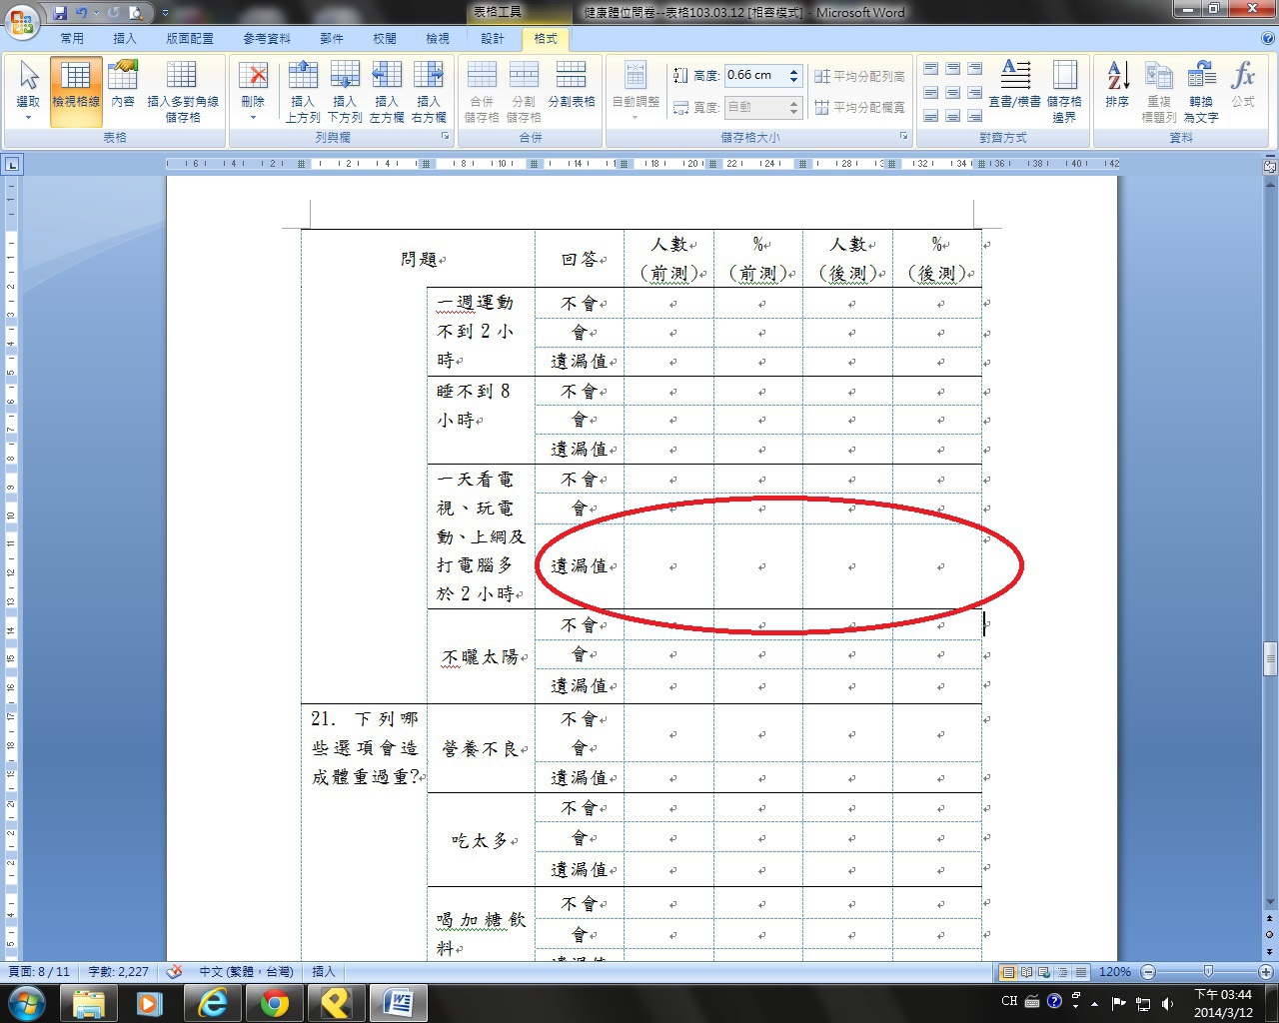Insert a row above (插入上方列)

303,91
